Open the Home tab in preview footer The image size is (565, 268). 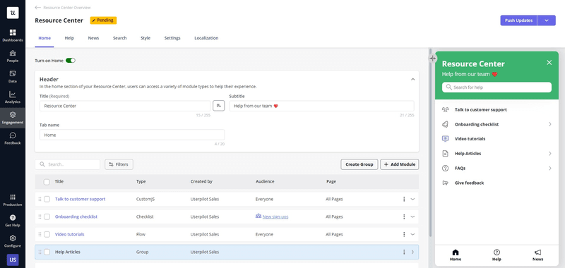pyautogui.click(x=456, y=255)
